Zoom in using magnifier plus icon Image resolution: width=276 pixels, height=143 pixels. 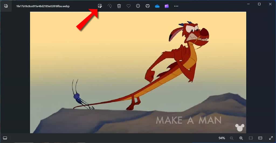tap(241, 138)
